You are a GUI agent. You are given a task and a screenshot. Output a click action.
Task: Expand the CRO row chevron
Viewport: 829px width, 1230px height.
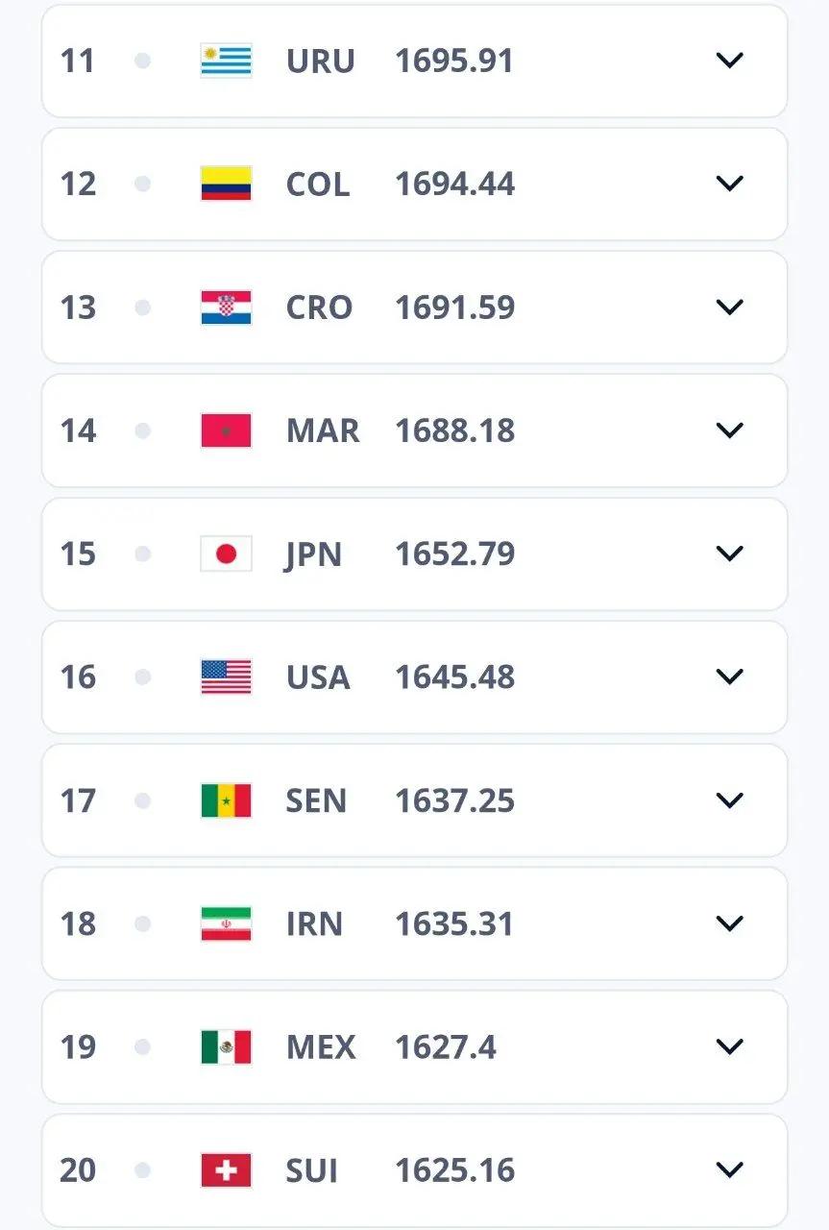[730, 307]
